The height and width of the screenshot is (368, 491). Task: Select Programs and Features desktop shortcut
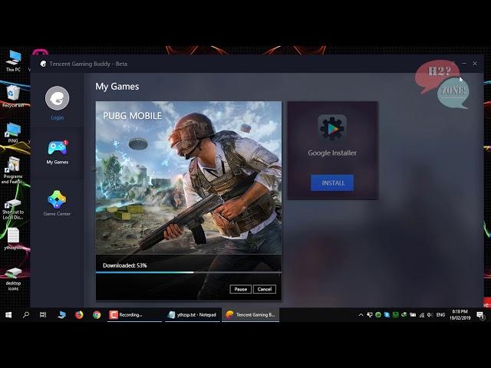(13, 170)
